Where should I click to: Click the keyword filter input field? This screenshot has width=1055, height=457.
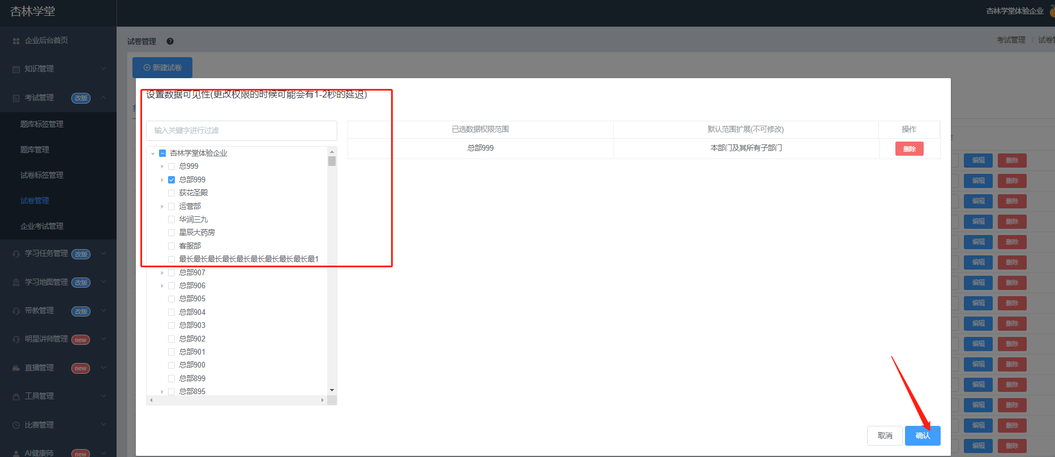tap(242, 130)
